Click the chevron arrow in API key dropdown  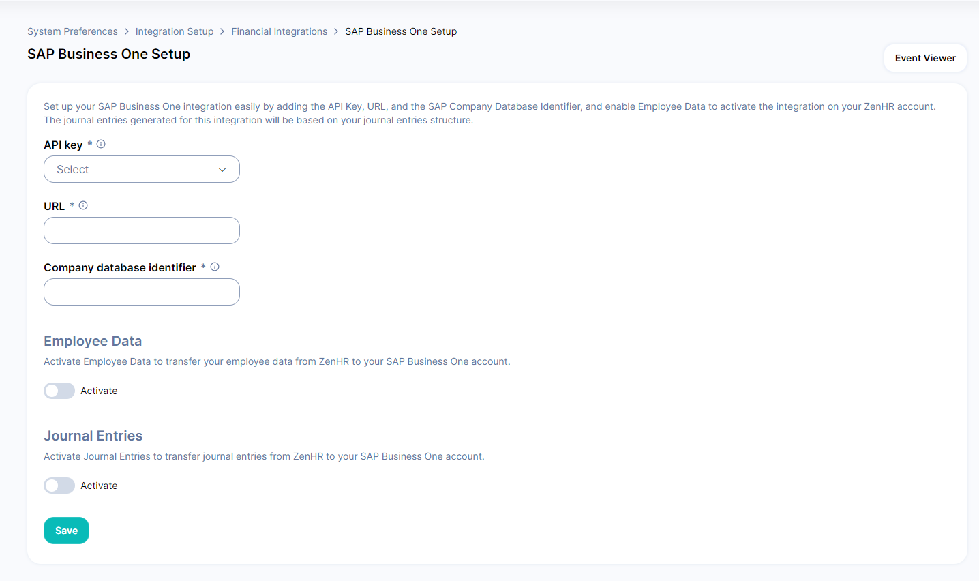(222, 170)
